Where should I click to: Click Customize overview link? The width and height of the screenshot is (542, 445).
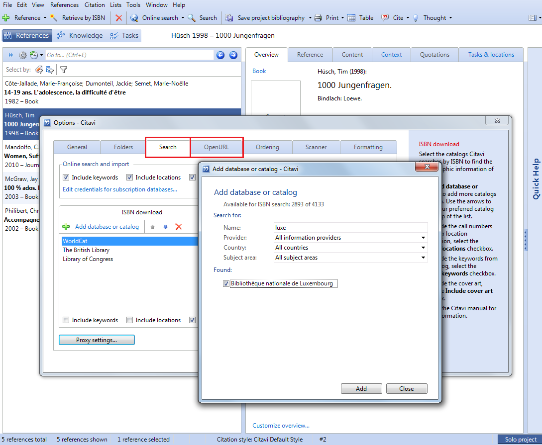(x=281, y=426)
